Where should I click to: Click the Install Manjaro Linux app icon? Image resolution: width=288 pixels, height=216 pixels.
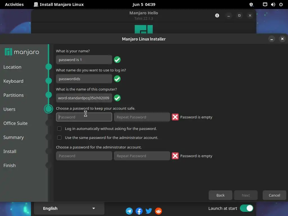36,4
